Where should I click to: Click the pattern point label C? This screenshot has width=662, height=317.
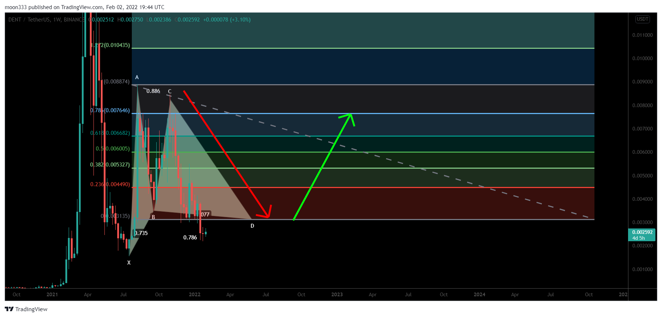169,91
